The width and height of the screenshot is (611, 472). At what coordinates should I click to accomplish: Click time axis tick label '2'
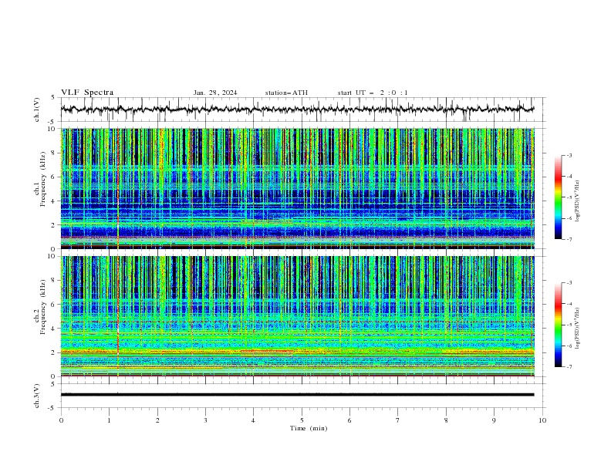point(157,420)
